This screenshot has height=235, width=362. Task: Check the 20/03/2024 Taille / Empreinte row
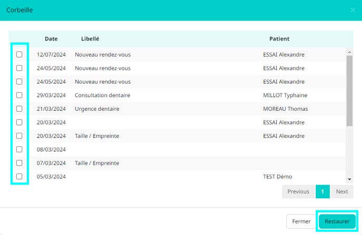tap(19, 136)
